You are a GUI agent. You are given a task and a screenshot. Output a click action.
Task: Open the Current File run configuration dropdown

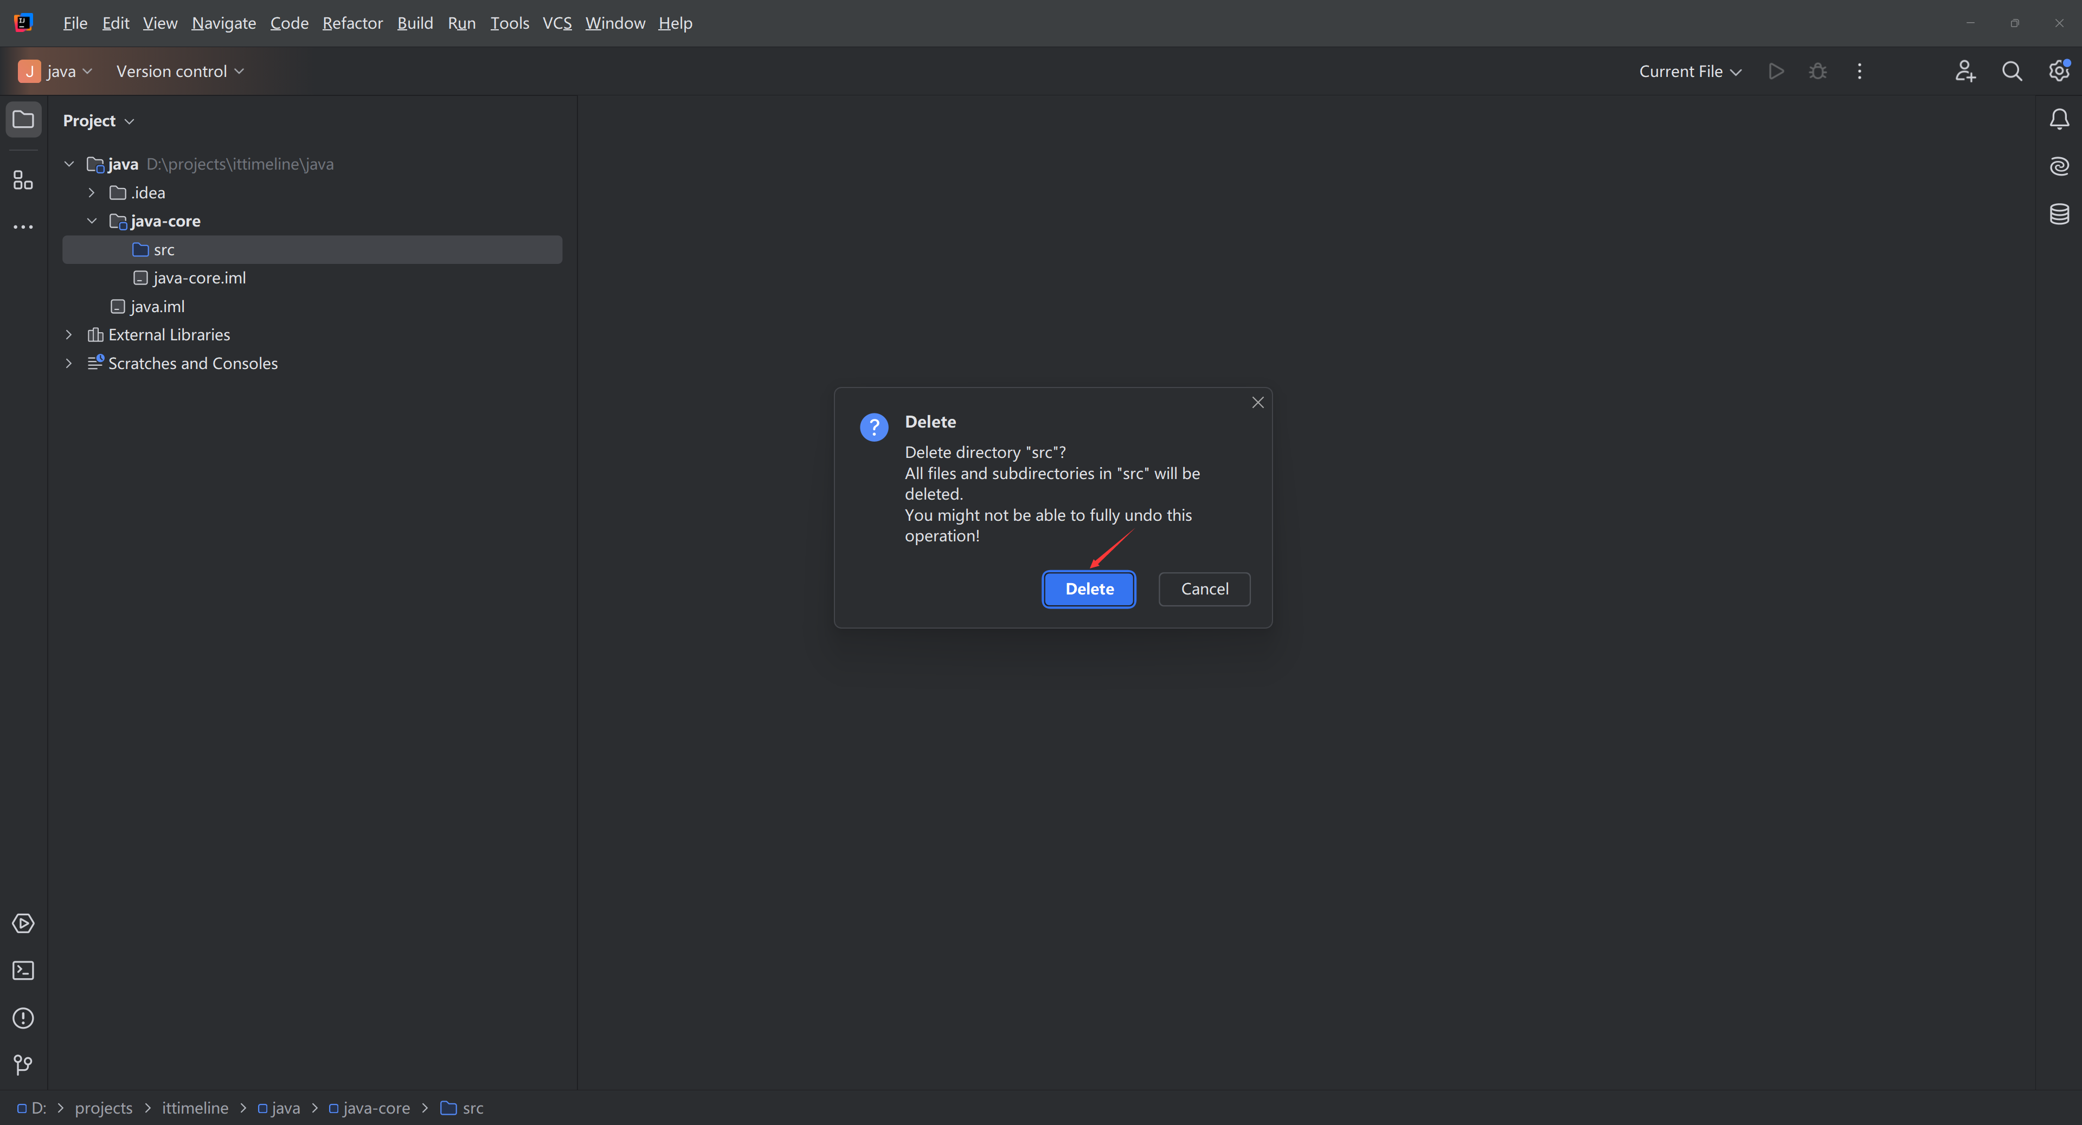1689,71
